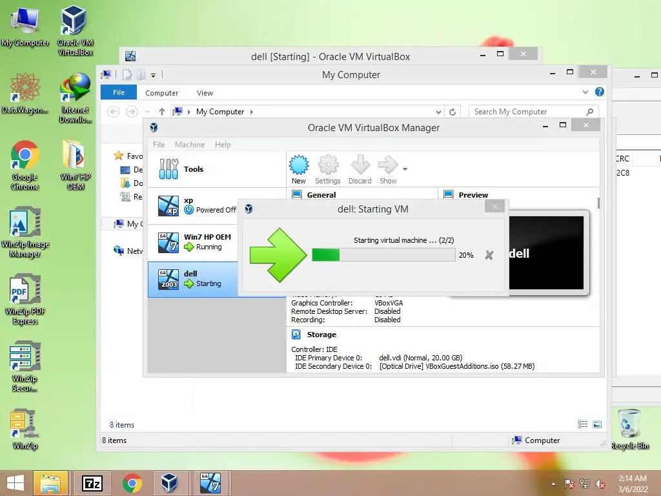This screenshot has height=496, width=661.
Task: Click the Show arrow toolbar icon
Action: tap(388, 170)
